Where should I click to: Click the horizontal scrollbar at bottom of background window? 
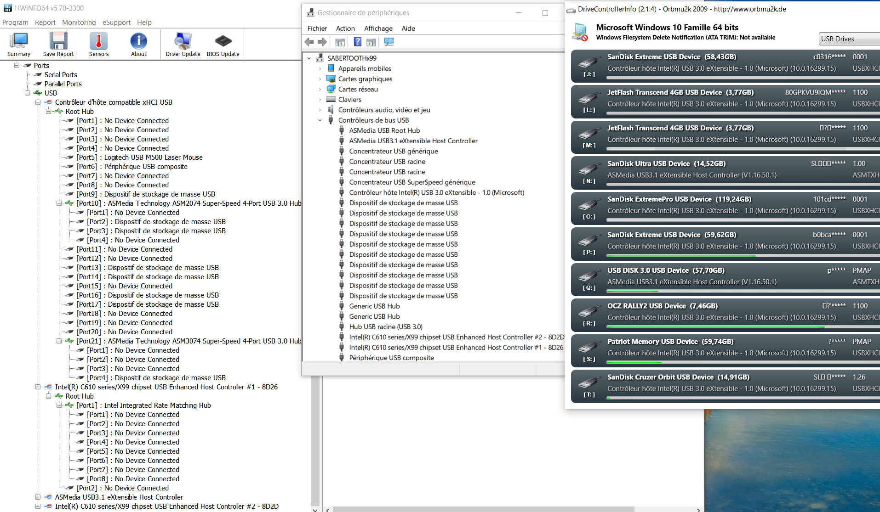(x=483, y=509)
